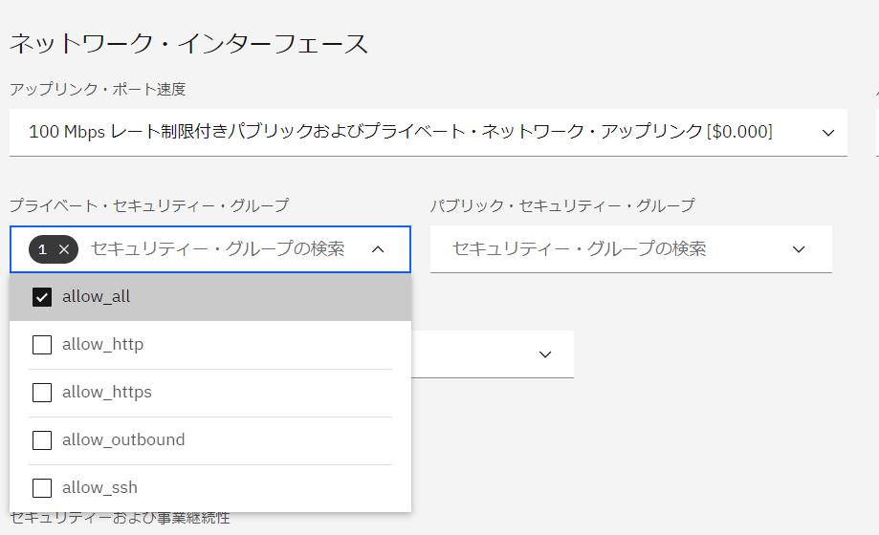Click the chevron on the partially hidden dropdown

tap(545, 354)
